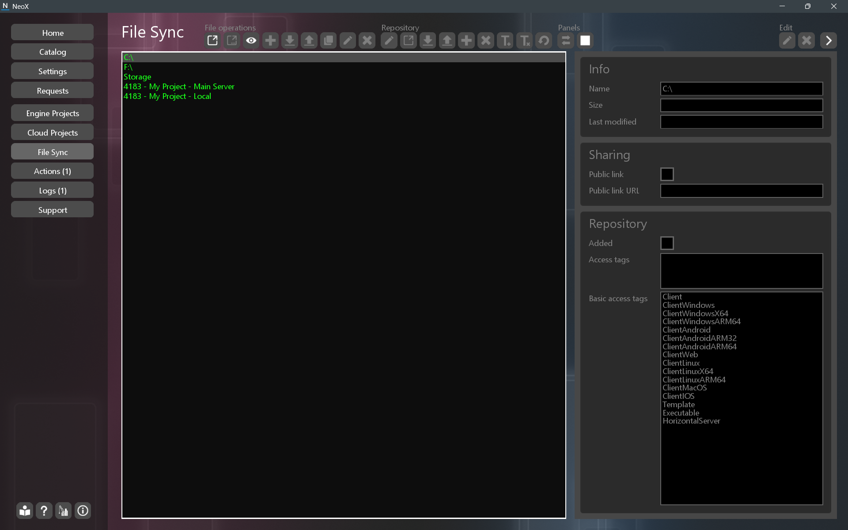Viewport: 848px width, 530px height.
Task: Click the crane construction icon
Action: coord(64,511)
